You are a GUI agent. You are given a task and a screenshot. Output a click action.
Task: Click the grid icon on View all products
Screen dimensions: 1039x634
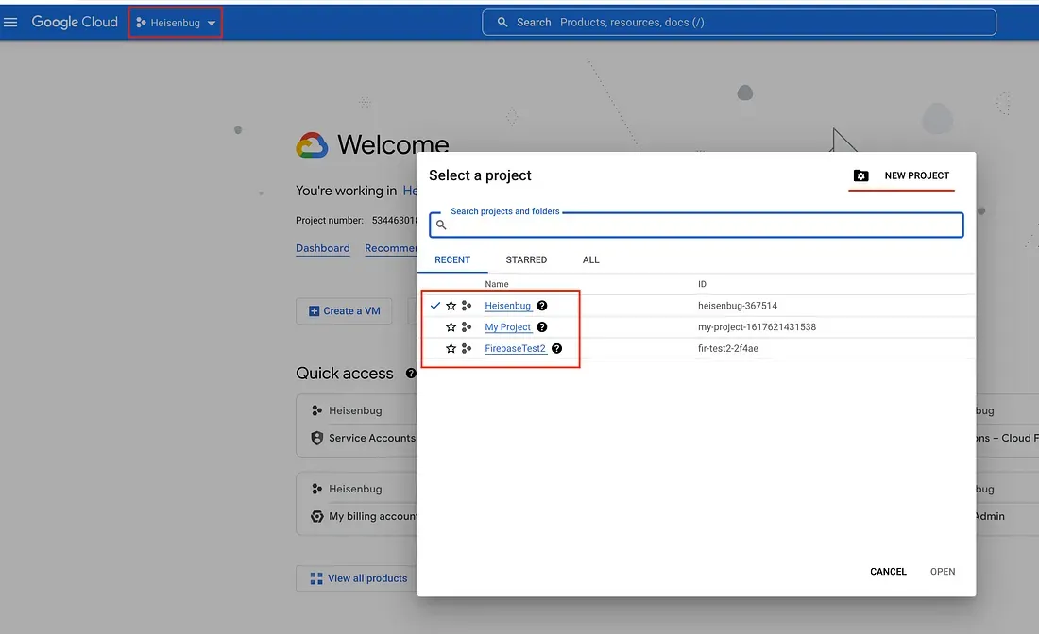(316, 578)
